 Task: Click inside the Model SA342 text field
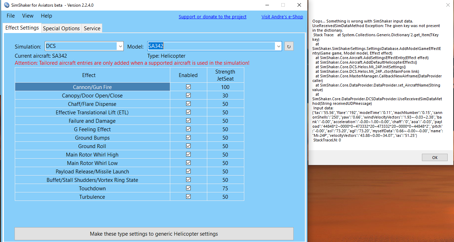coord(211,46)
